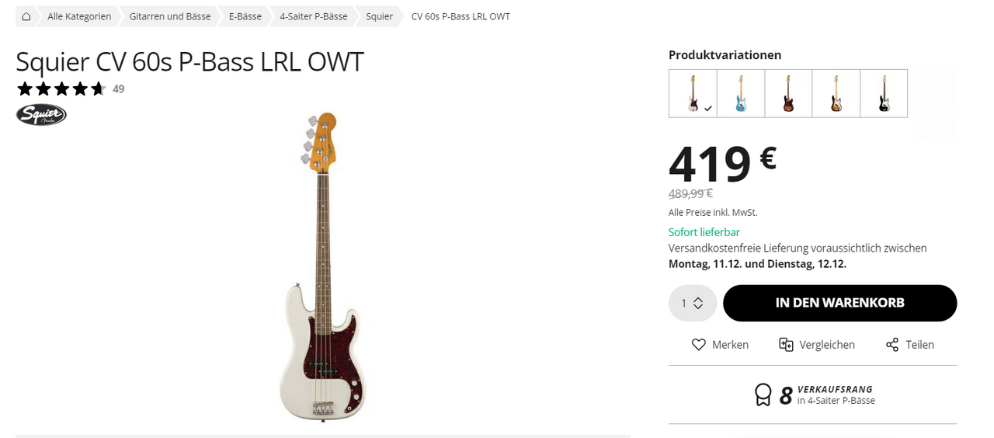994x438 pixels.
Task: Click the Merken heart icon
Action: pos(699,345)
